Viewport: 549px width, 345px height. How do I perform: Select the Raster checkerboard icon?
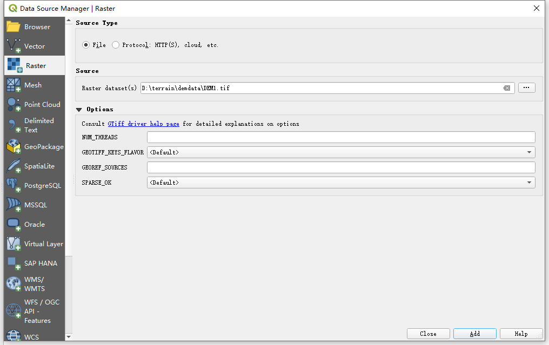15,65
